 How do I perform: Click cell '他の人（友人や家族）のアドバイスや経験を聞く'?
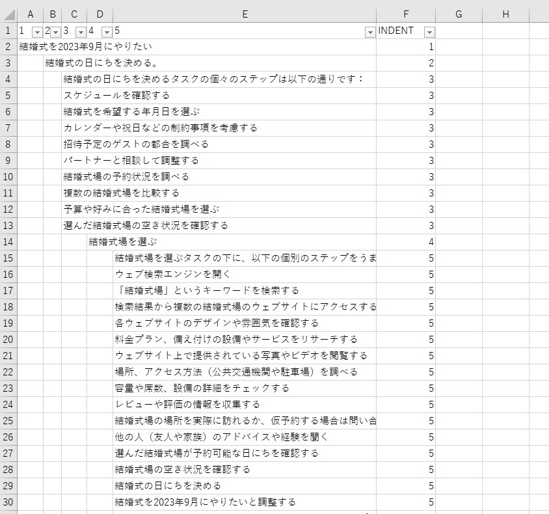pyautogui.click(x=222, y=437)
